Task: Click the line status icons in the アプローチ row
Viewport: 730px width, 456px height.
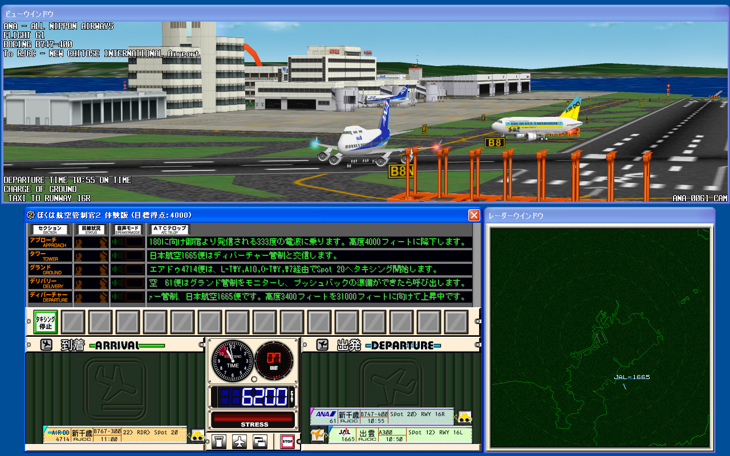Action: (91, 242)
